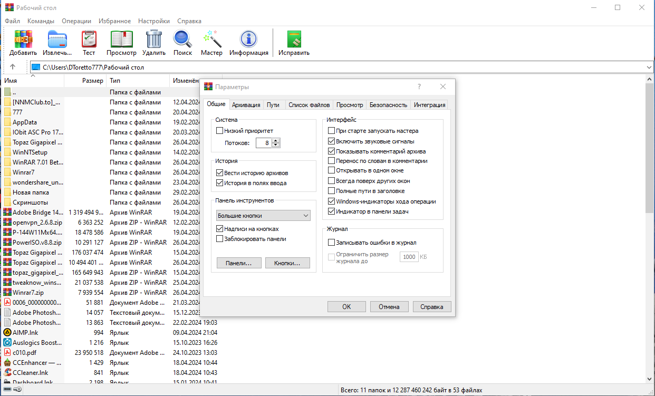Screen dimensions: 655x396
Task: Enable Заблокировать панели checkbox
Action: (x=220, y=239)
